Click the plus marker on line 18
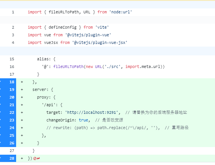Screen dimensions: 215x165 22,82
